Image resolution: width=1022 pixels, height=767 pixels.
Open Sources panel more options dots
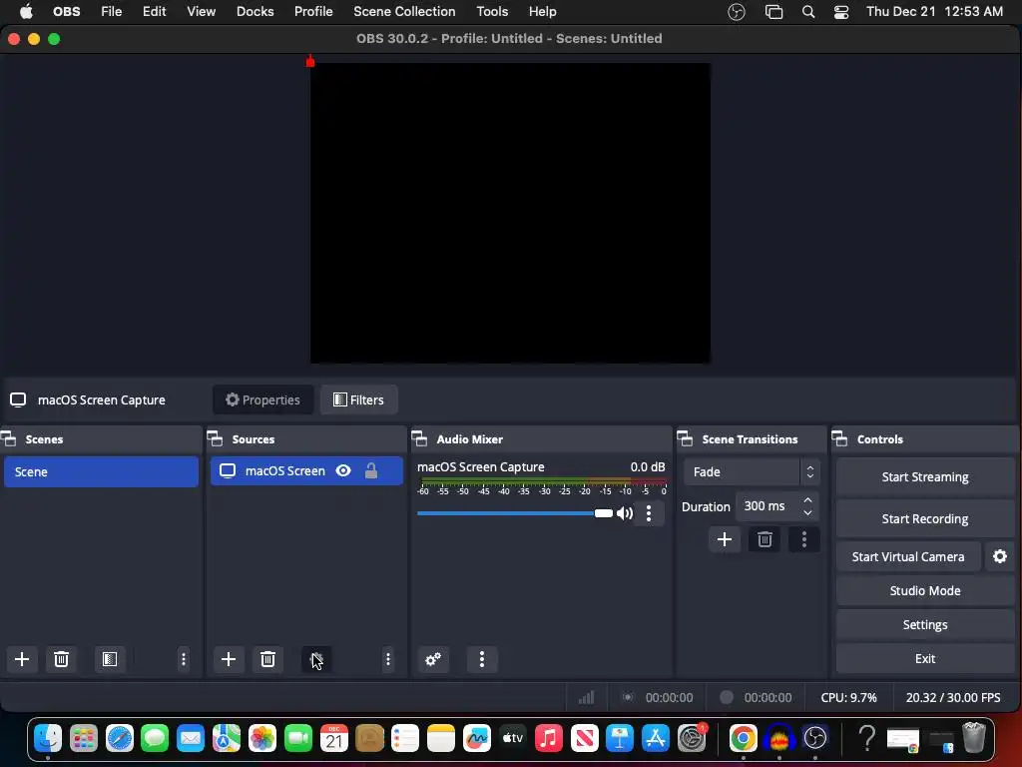[388, 659]
